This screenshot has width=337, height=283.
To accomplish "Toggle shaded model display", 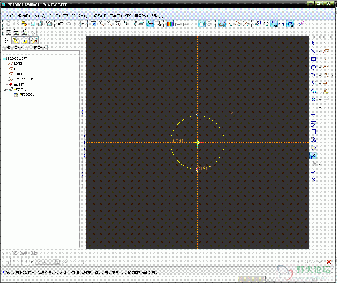I will (202, 24).
